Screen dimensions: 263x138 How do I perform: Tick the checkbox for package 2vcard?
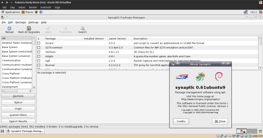[39, 43]
